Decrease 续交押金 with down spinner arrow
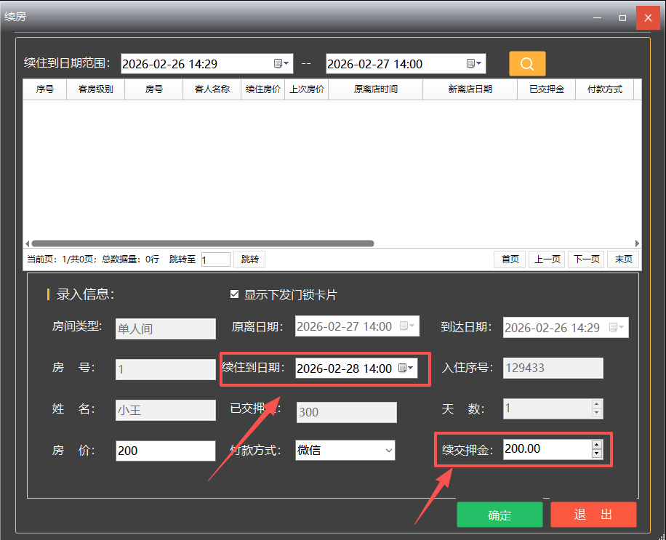Screen dimensions: 666x540 [x=597, y=454]
